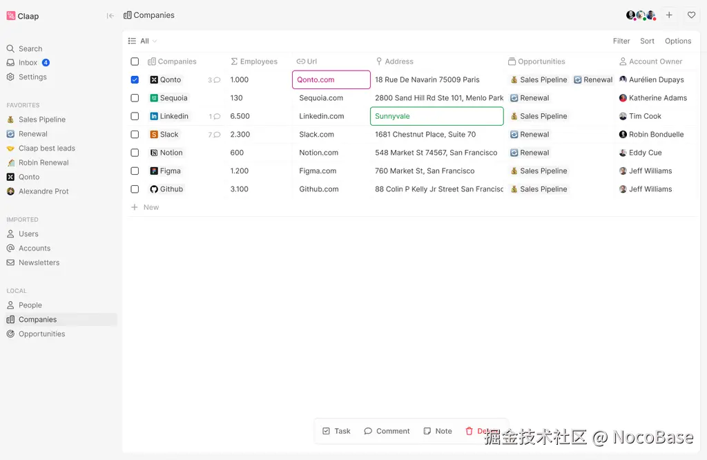The width and height of the screenshot is (707, 460).
Task: Open the comment bubble on Slack row
Action: (217, 135)
